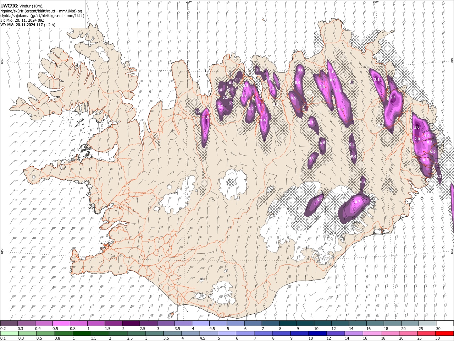Pick the white upper scale swatch above 30
Image resolution: width=454 pixels, height=341 pixels.
pos(444,324)
